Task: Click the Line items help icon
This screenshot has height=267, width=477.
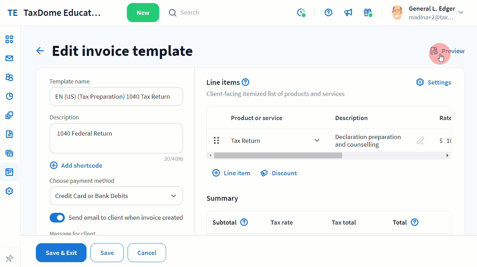Action: coord(245,82)
